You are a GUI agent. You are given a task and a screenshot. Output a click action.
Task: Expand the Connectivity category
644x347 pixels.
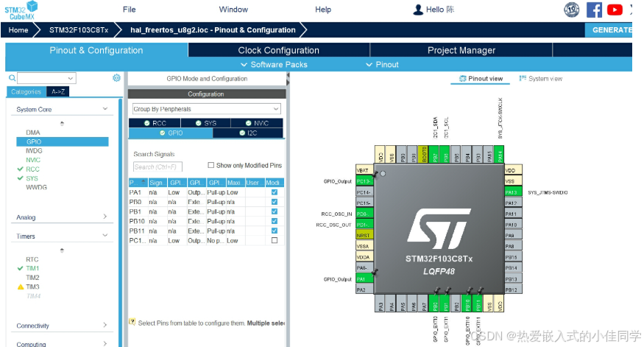point(105,325)
